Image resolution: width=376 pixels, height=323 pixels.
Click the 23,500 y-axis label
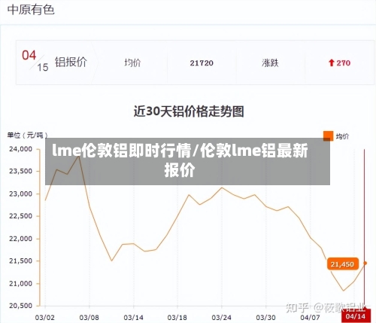pos(21,172)
